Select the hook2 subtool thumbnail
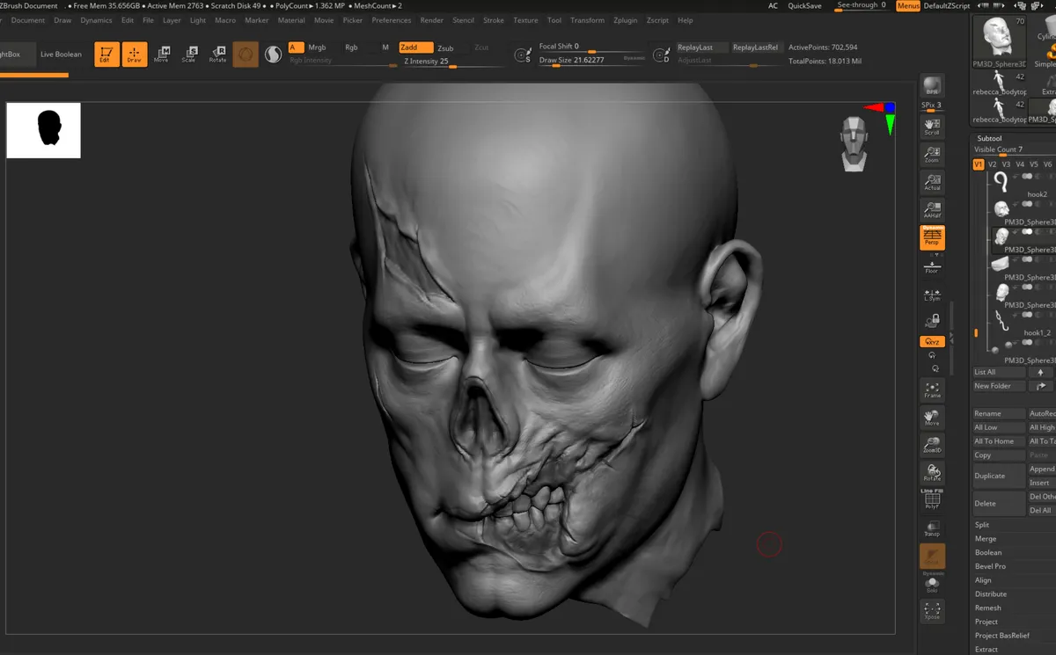The height and width of the screenshot is (655, 1056). click(1001, 181)
